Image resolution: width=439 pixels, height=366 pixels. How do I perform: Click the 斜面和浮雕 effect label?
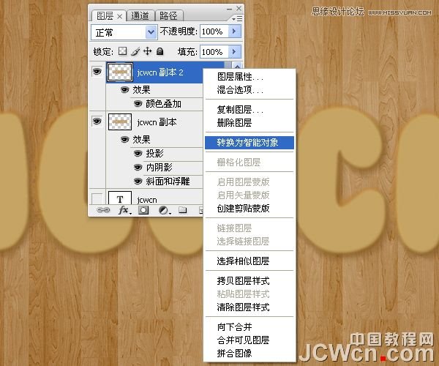coord(168,182)
